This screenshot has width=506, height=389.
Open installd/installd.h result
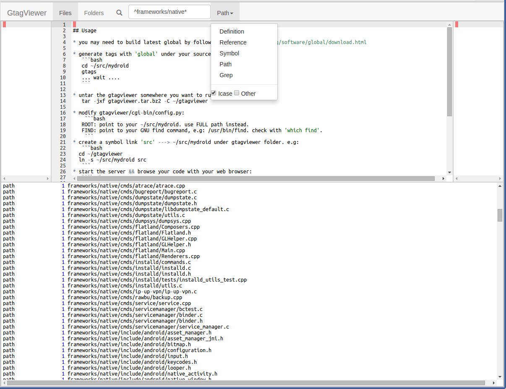(129, 274)
